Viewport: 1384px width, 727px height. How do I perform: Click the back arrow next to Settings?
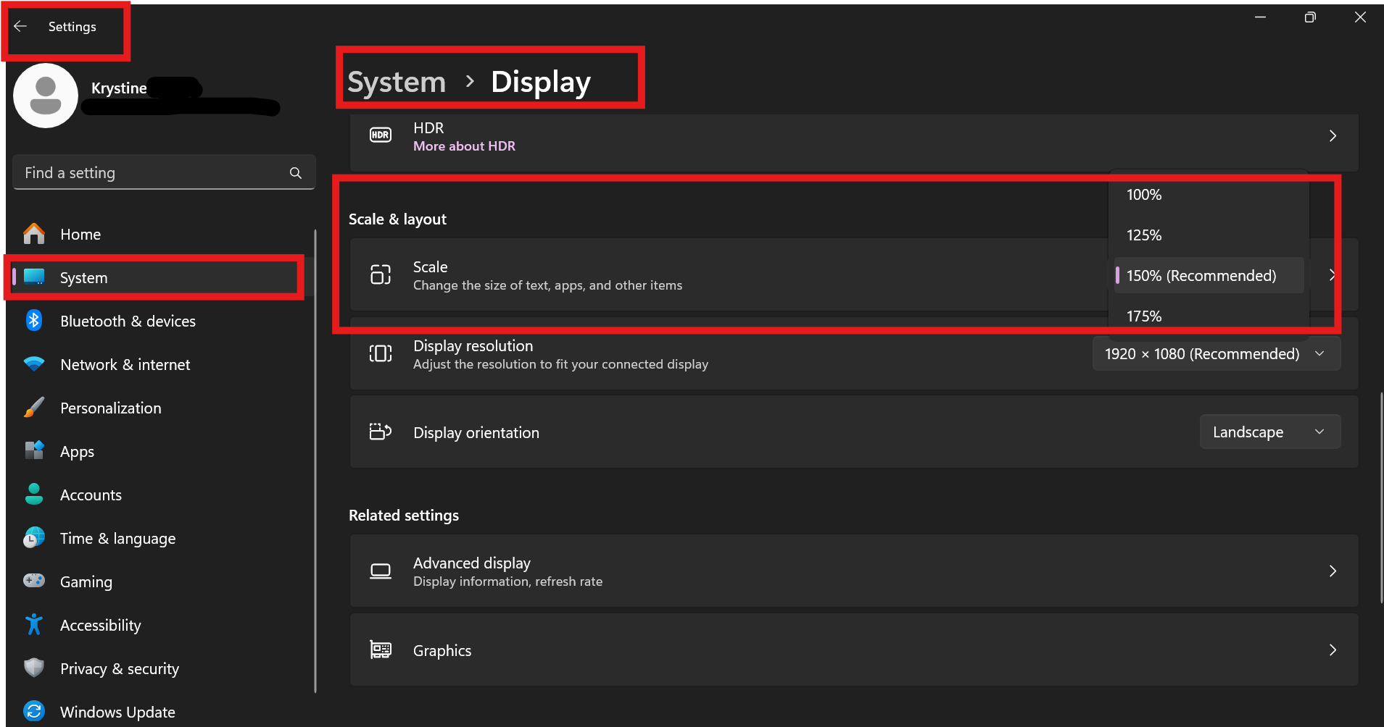click(20, 27)
